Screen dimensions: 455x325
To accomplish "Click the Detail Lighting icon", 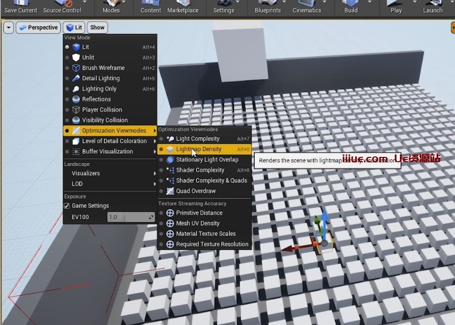I will (x=76, y=78).
